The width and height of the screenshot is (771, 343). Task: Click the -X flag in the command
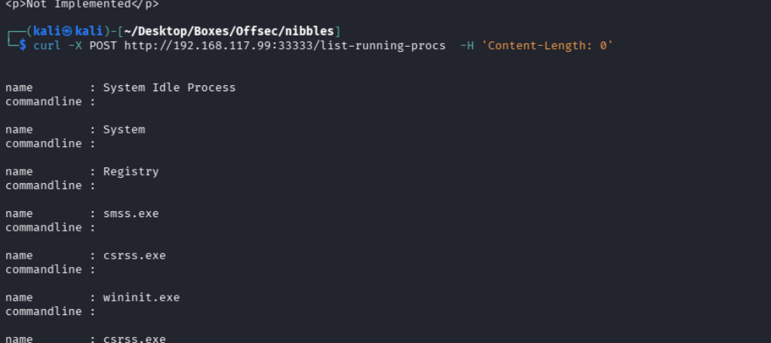[x=75, y=45]
